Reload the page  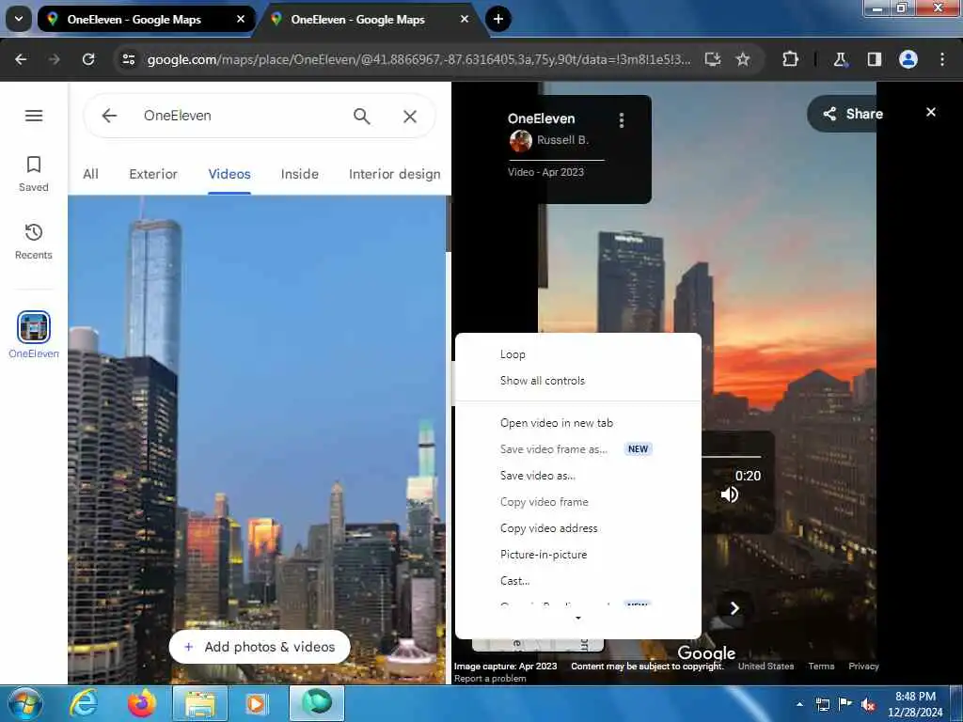pos(88,59)
